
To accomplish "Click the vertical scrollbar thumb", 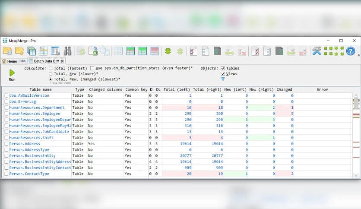I will (x=356, y=103).
